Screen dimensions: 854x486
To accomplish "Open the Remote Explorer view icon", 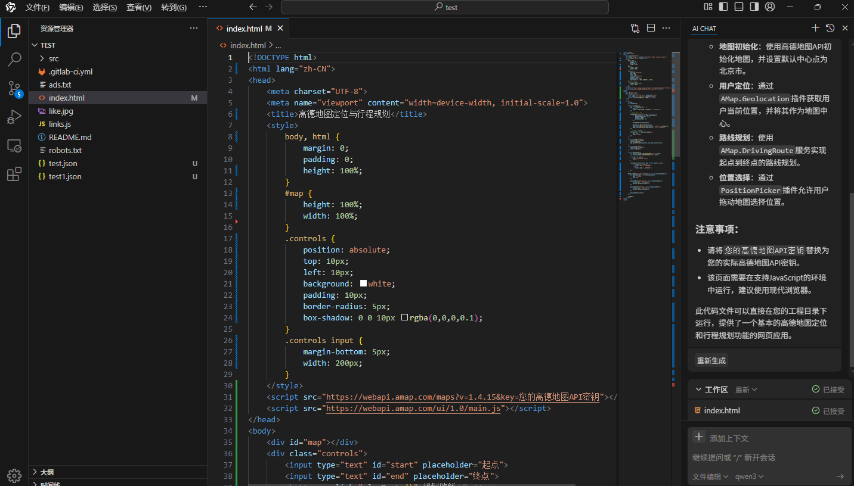I will (14, 146).
